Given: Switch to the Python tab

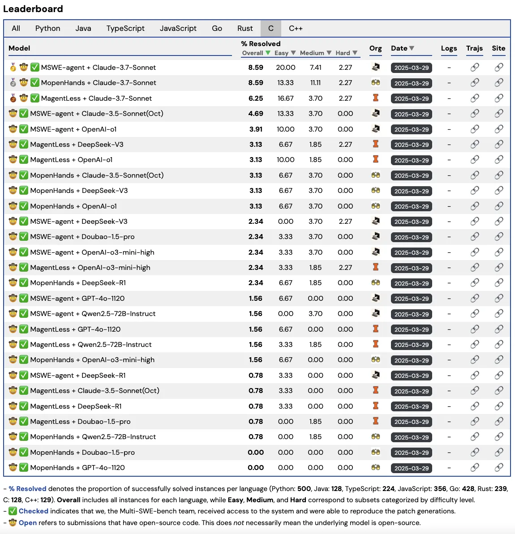Looking at the screenshot, I should (48, 28).
